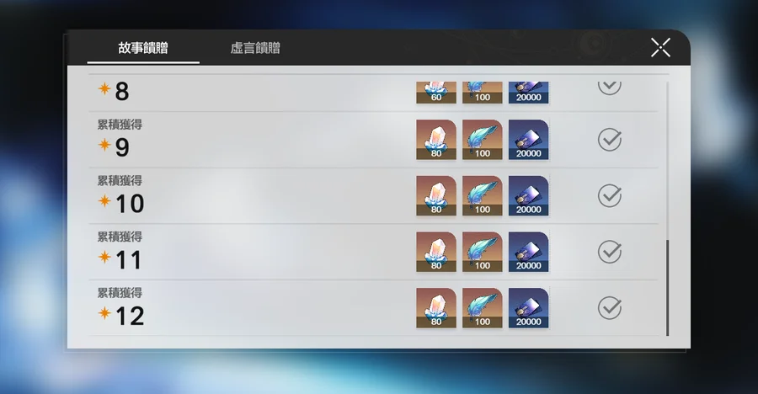Select the feather reward icon in row 10
The width and height of the screenshot is (758, 394).
(x=483, y=195)
